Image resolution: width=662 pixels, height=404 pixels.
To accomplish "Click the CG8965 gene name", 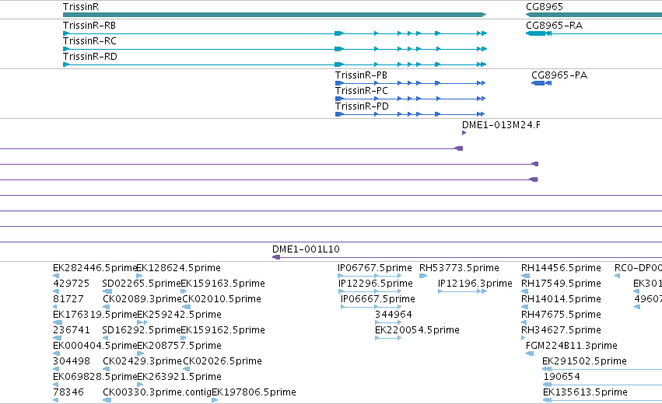I will 545,7.
